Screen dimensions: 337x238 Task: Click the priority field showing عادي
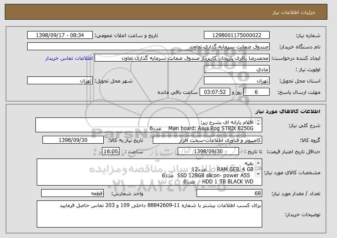pyautogui.click(x=237, y=69)
